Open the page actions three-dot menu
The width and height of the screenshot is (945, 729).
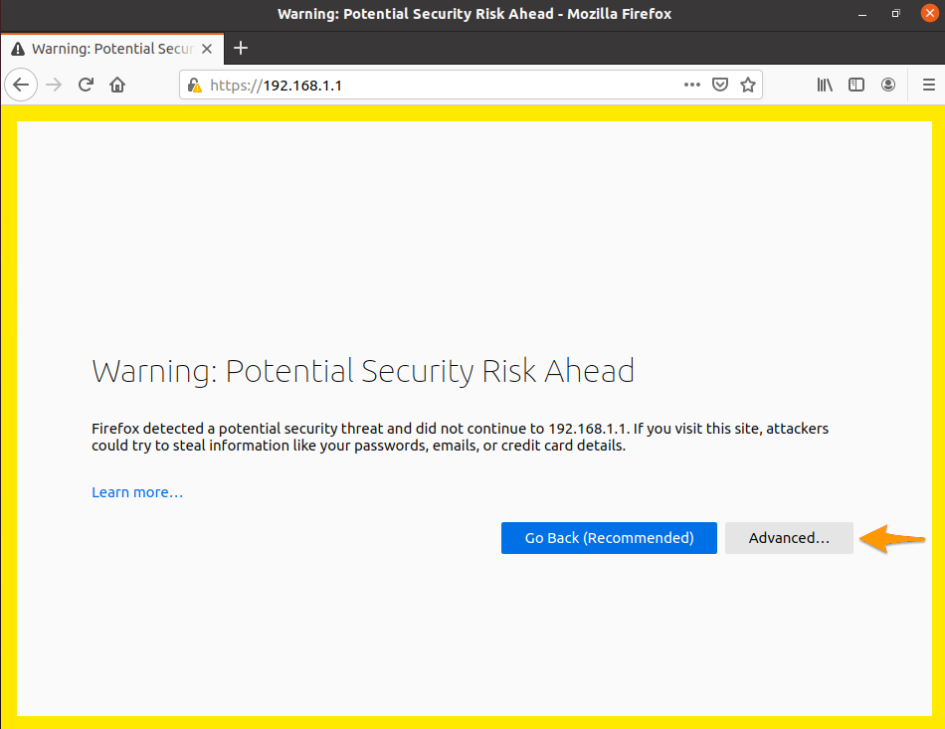click(x=692, y=86)
